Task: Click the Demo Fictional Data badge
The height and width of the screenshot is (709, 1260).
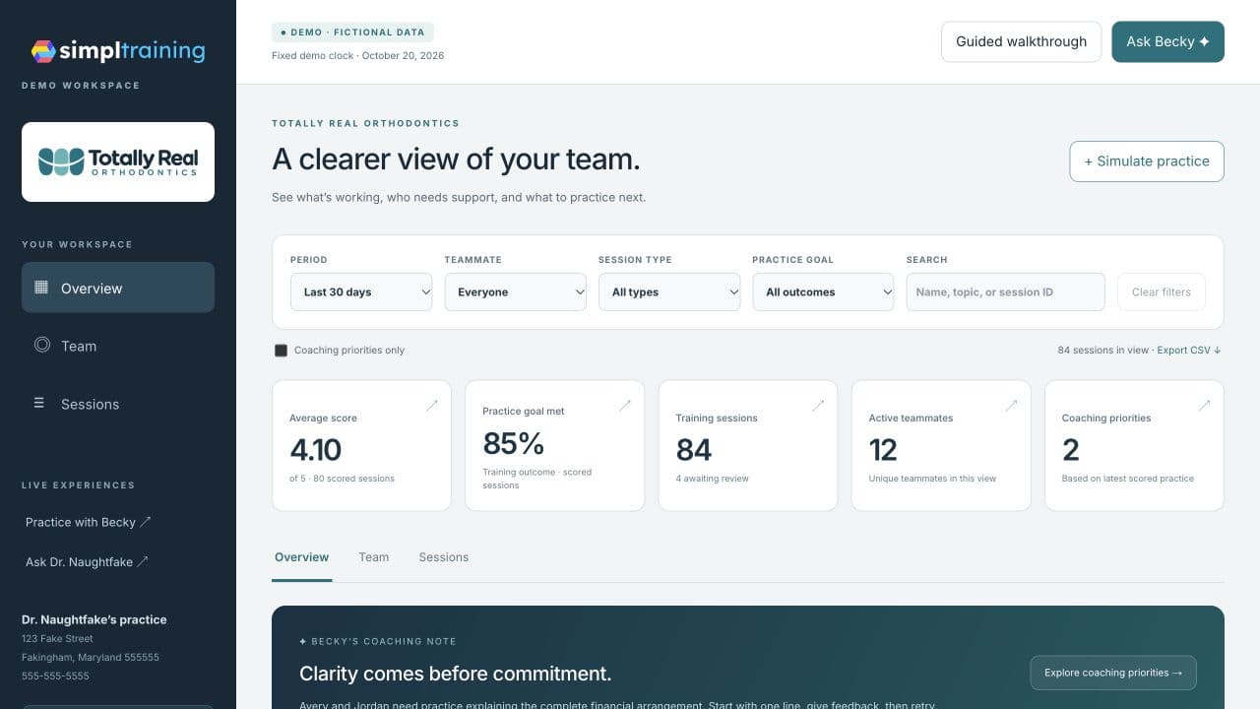Action: point(352,32)
